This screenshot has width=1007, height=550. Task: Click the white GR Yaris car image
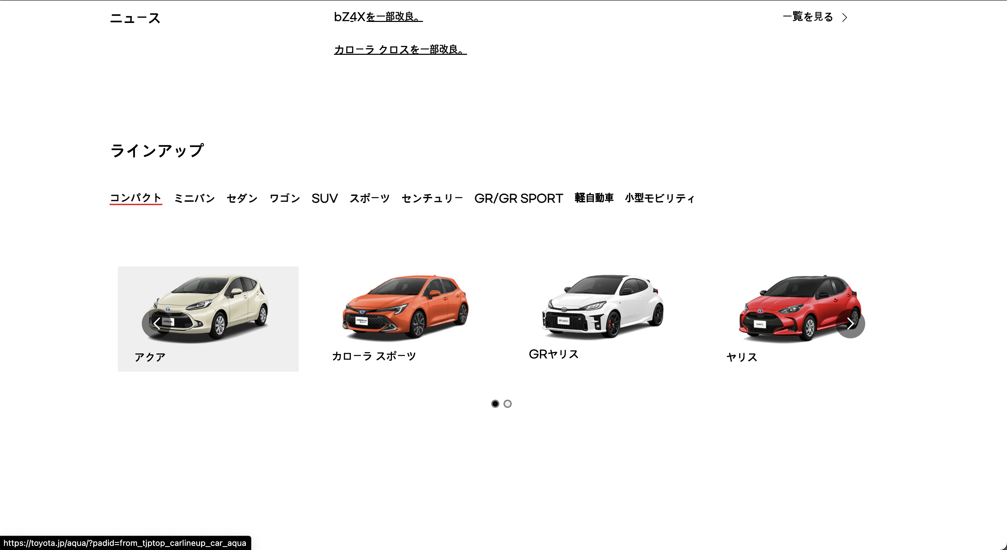coord(603,307)
